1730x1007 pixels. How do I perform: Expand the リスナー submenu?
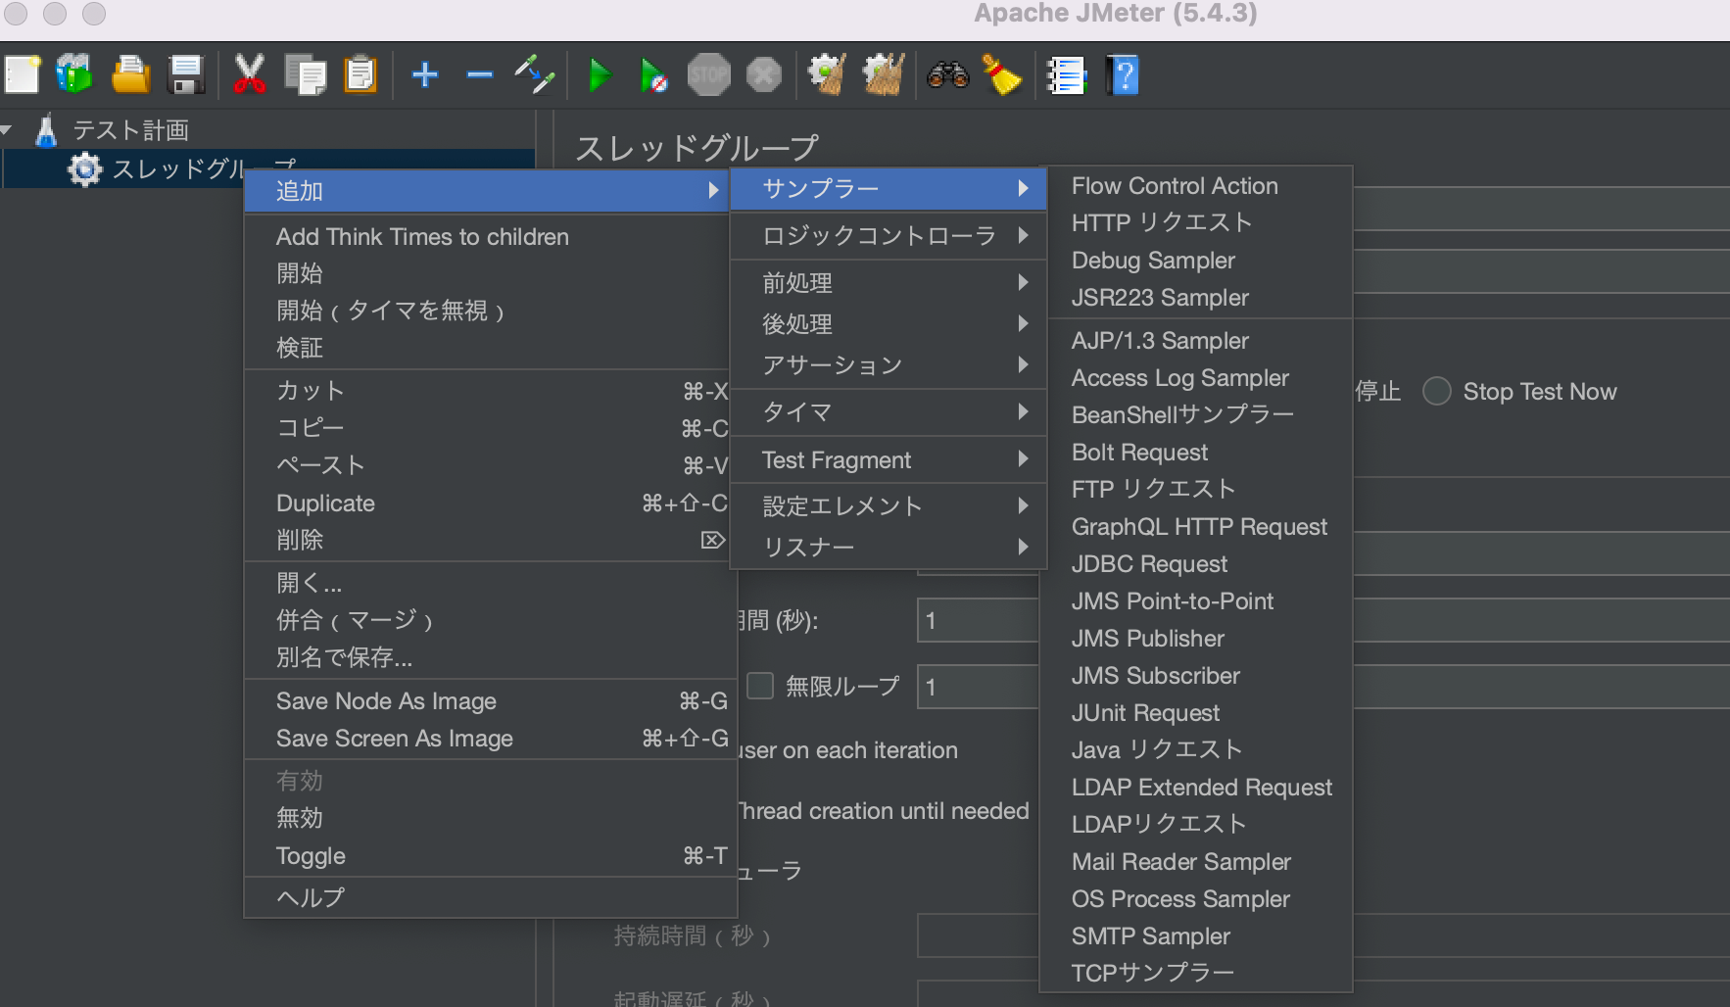(889, 547)
